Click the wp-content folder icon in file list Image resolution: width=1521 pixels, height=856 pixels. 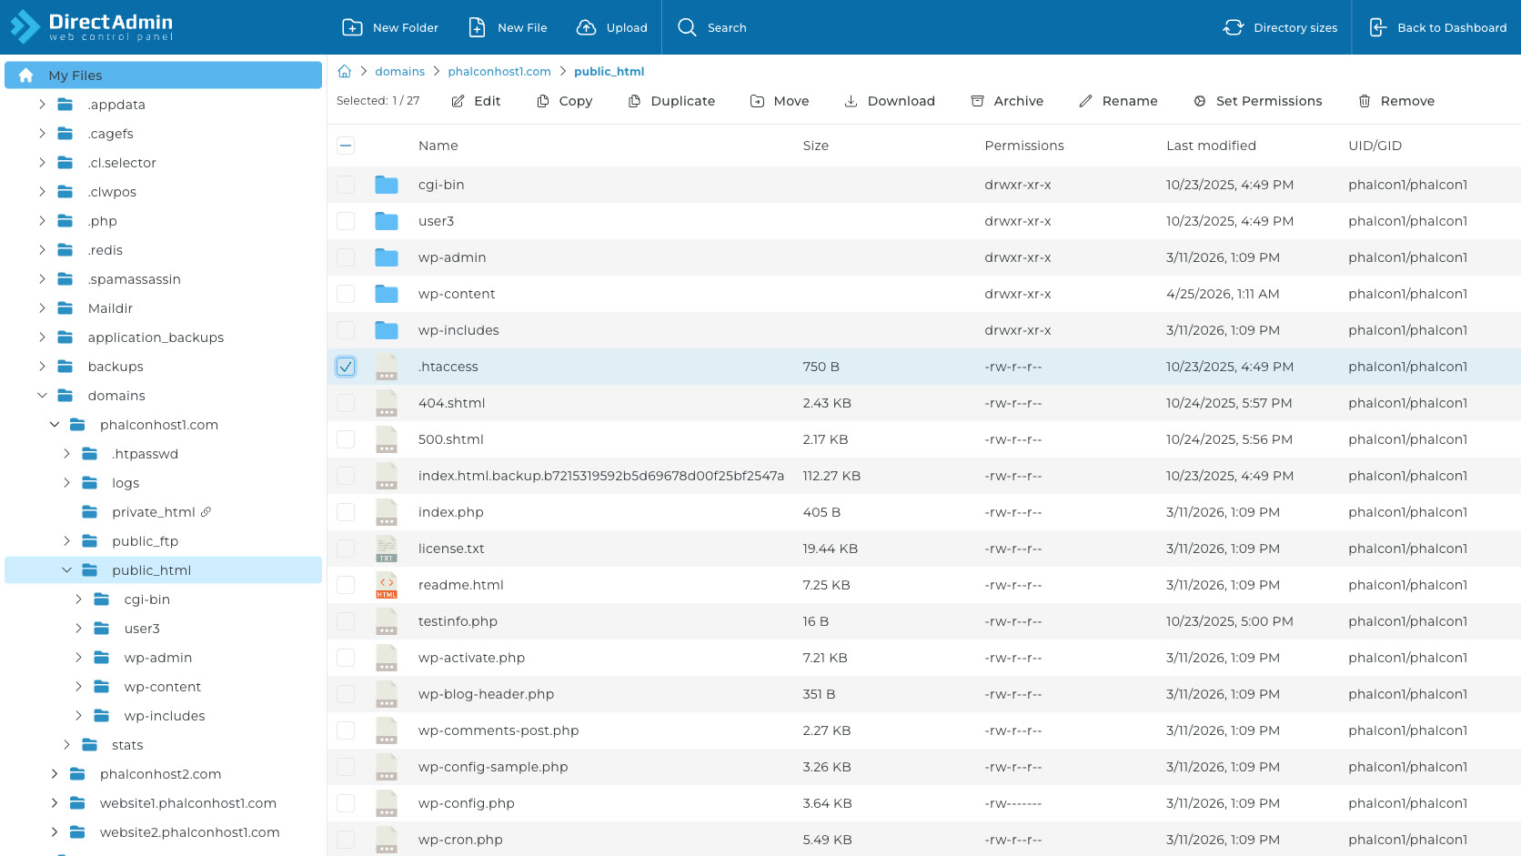387,294
